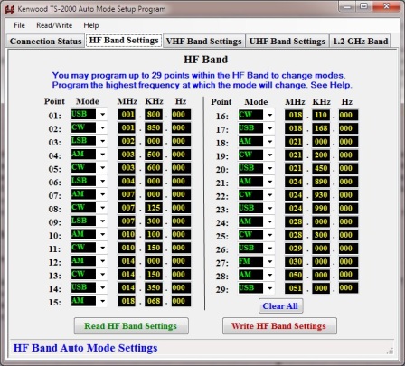Click KHz field 500 of point 04
Screen dimensions: 405x366
154,155
